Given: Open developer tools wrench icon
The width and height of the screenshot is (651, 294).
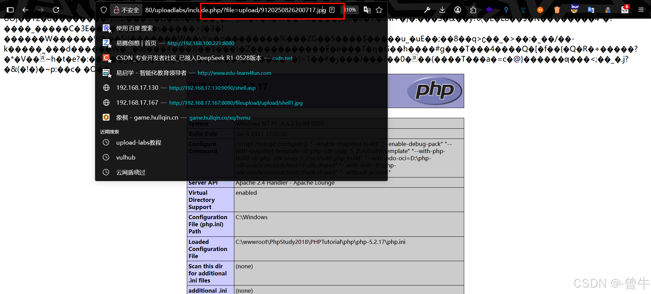Looking at the screenshot, I should 427,10.
